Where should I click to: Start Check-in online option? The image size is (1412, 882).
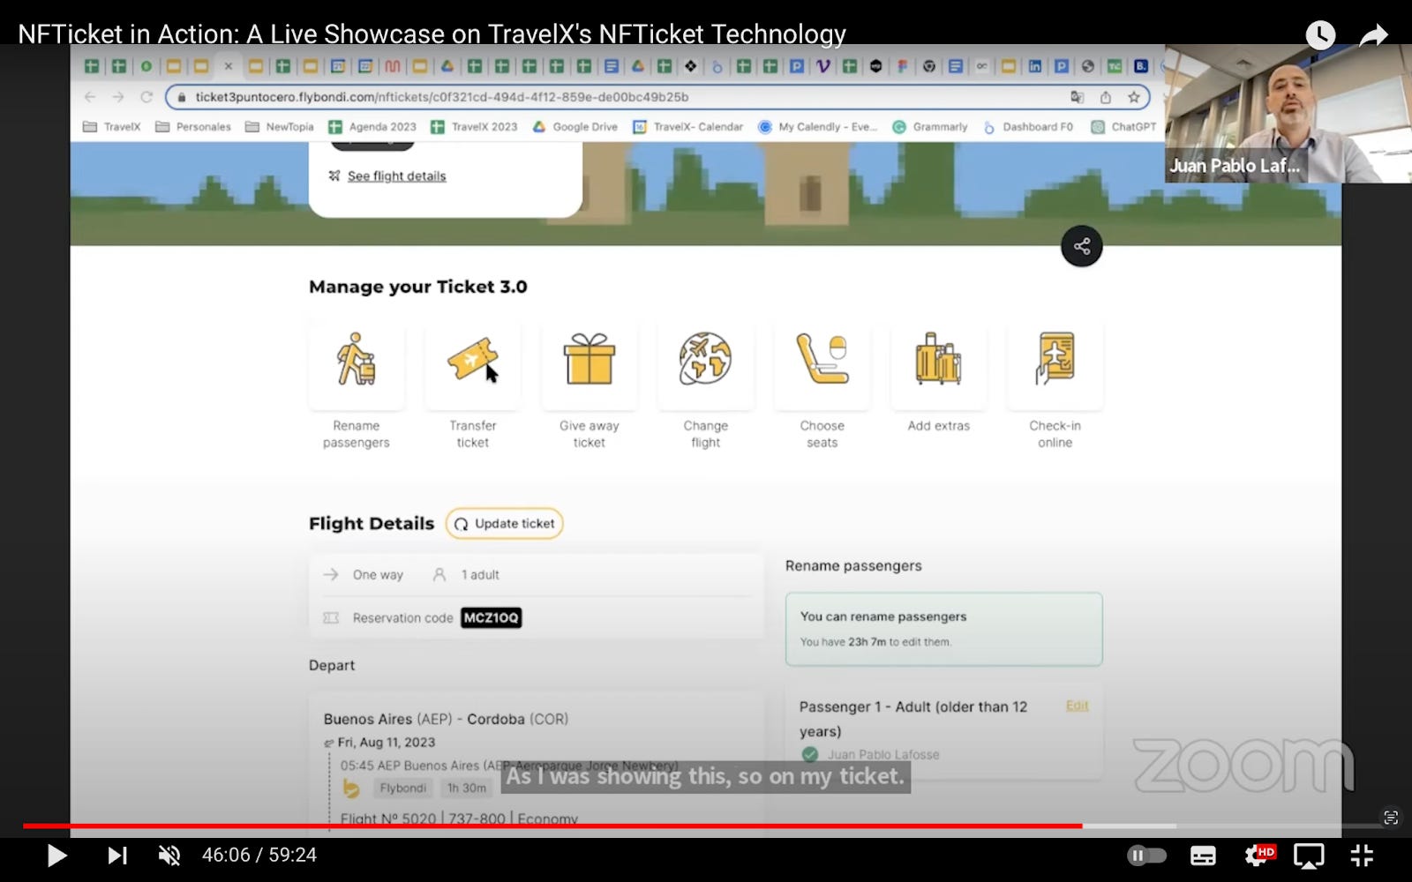point(1055,367)
